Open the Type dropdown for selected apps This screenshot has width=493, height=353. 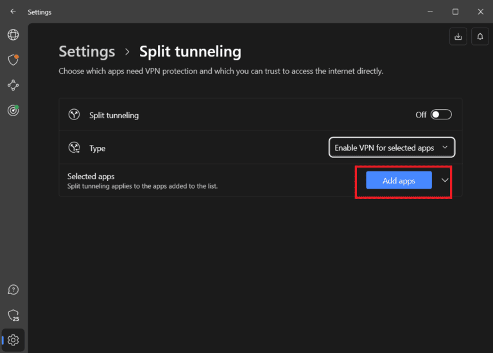coord(392,148)
